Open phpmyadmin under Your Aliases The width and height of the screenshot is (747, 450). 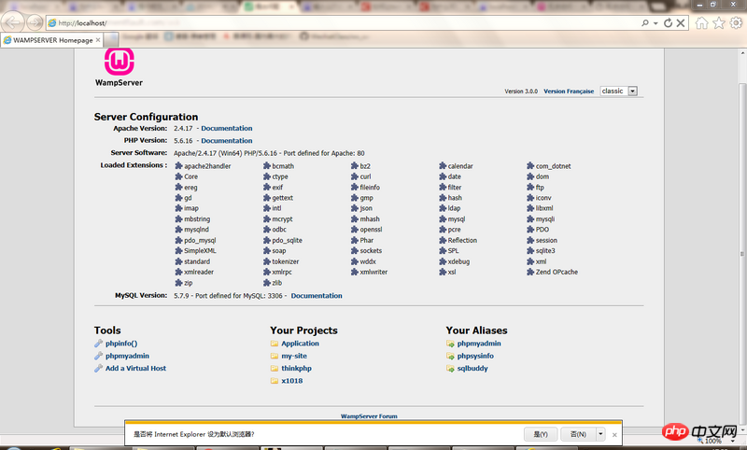pos(479,344)
